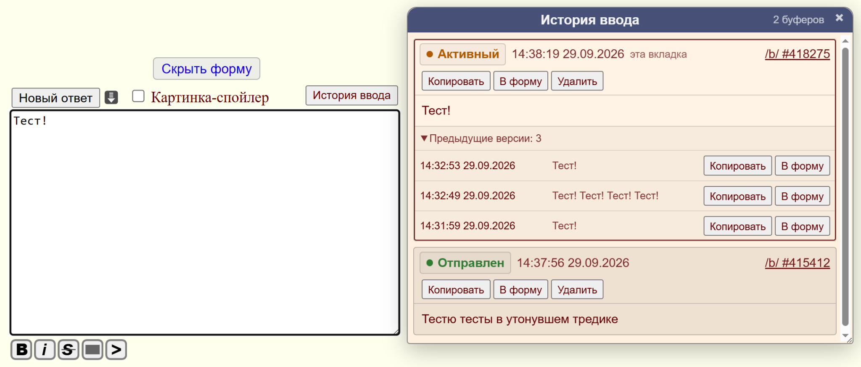Click the Скрыть форму button
This screenshot has width=861, height=367.
pyautogui.click(x=206, y=69)
